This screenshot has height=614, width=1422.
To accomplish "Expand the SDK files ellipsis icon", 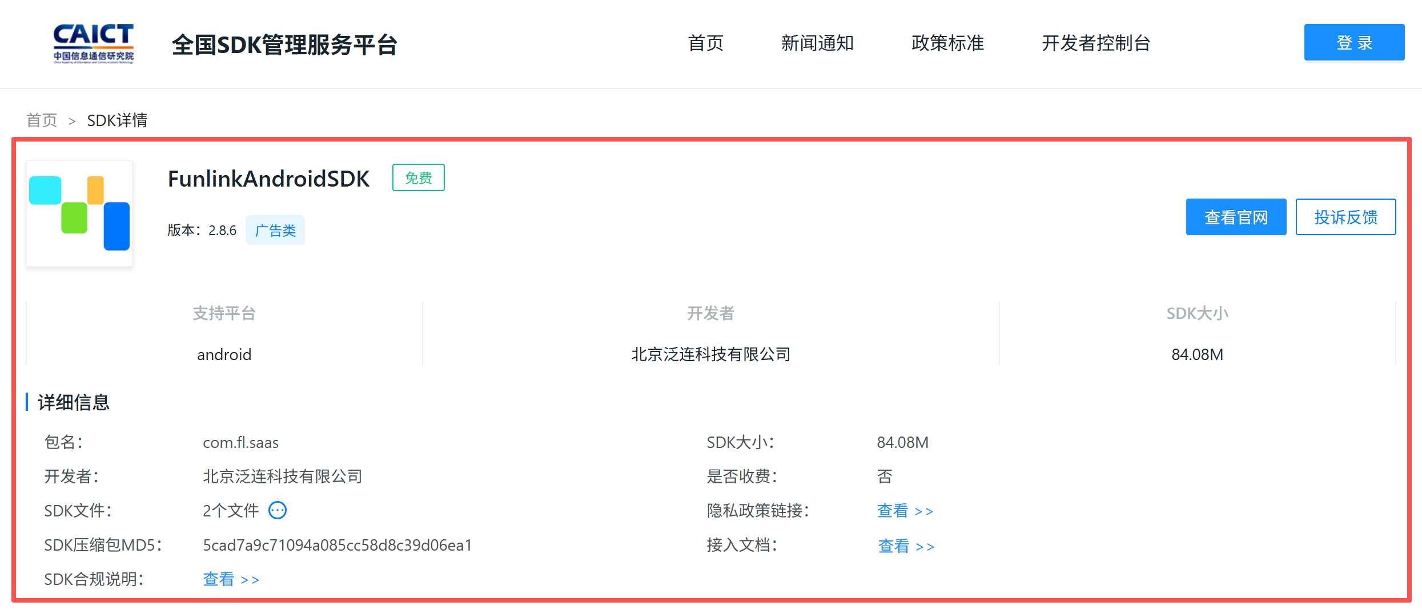I will (278, 510).
